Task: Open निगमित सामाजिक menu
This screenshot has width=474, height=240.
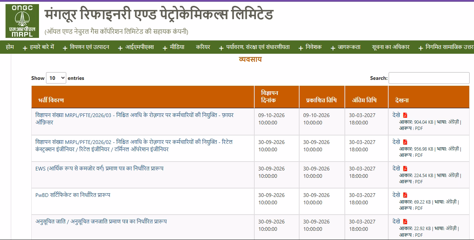Action: coord(449,47)
